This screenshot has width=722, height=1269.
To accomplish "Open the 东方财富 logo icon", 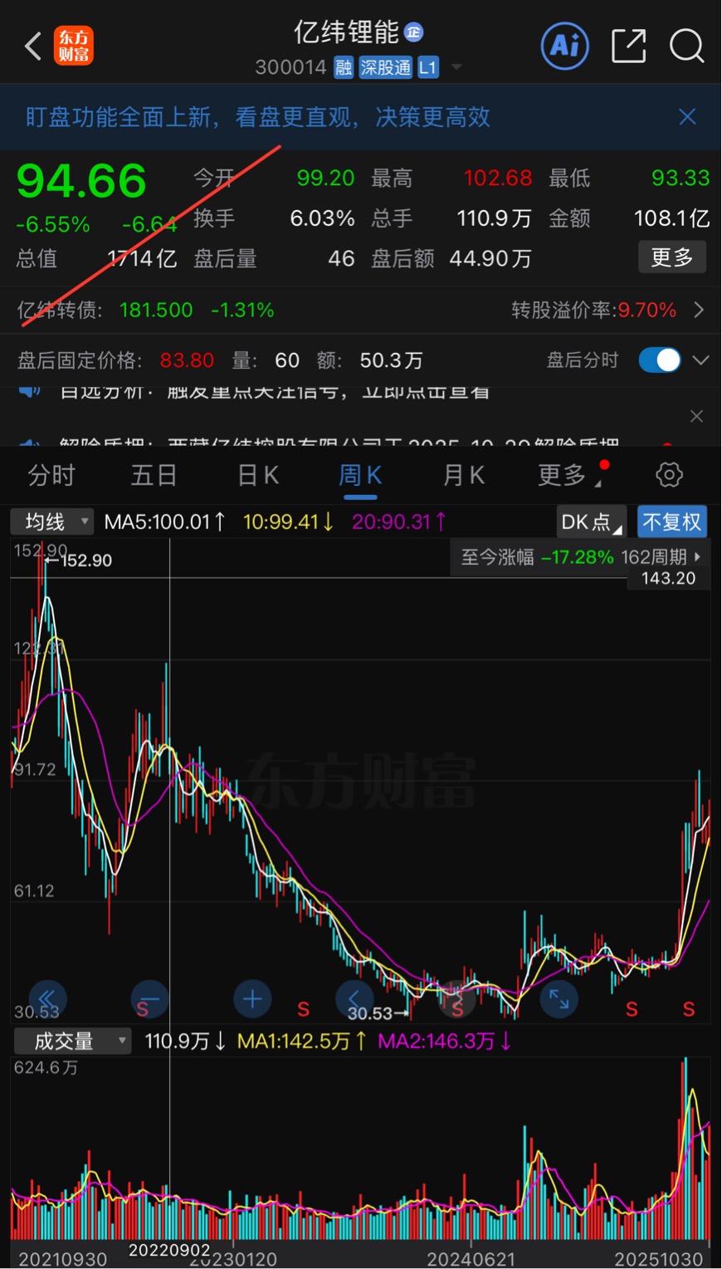I will (74, 47).
